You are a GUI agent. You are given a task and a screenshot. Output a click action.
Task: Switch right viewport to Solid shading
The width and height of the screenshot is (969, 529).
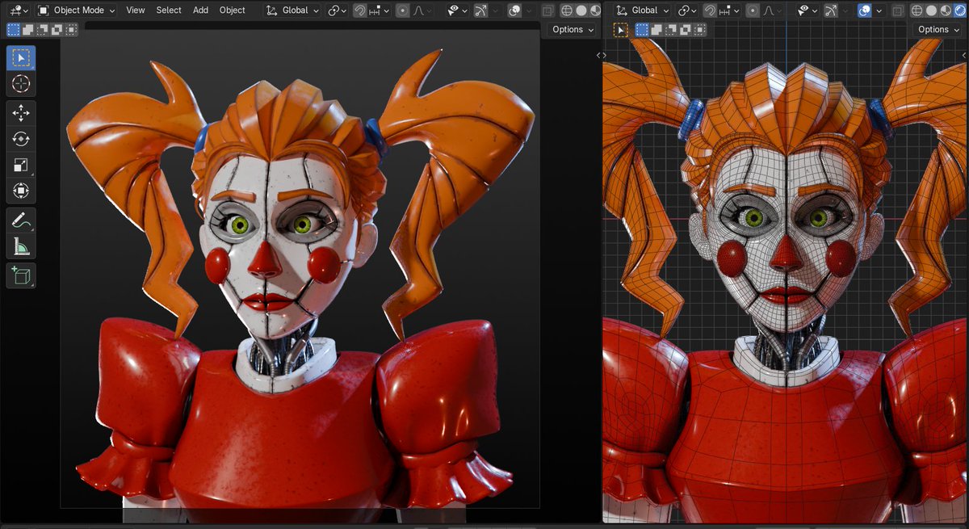(932, 10)
